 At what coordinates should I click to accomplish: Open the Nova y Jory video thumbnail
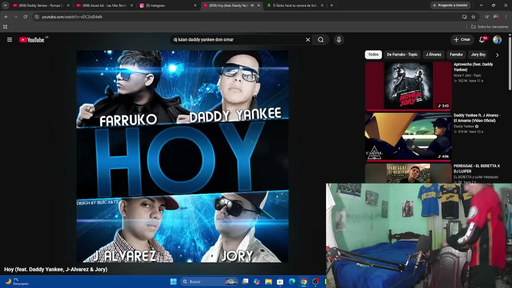click(408, 86)
